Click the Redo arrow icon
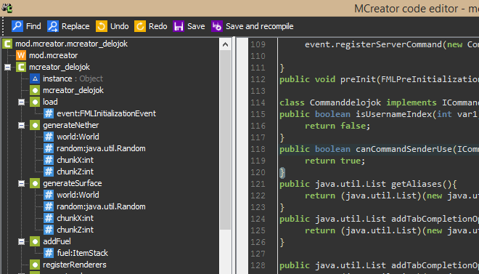Image resolution: width=479 pixels, height=274 pixels. click(140, 26)
